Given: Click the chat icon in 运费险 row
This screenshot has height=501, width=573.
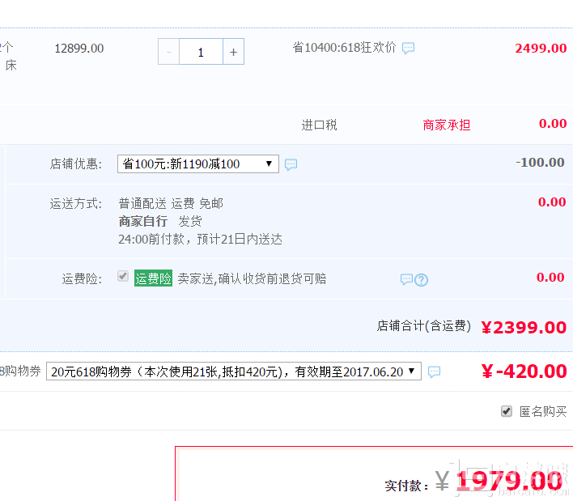Looking at the screenshot, I should coord(406,279).
